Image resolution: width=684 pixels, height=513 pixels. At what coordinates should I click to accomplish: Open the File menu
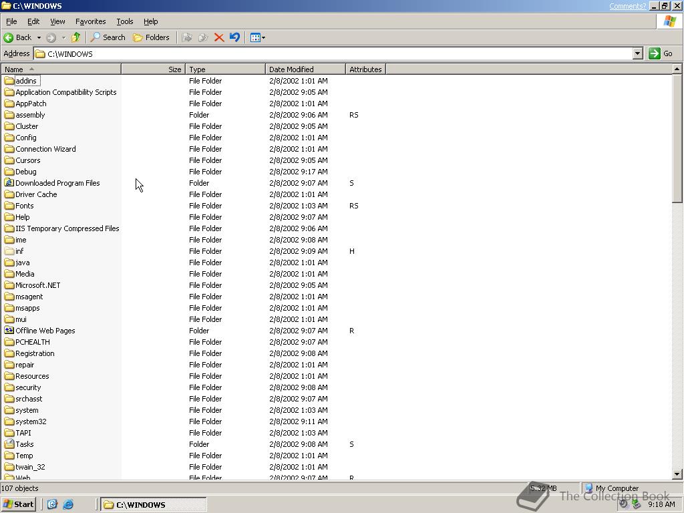pos(11,21)
